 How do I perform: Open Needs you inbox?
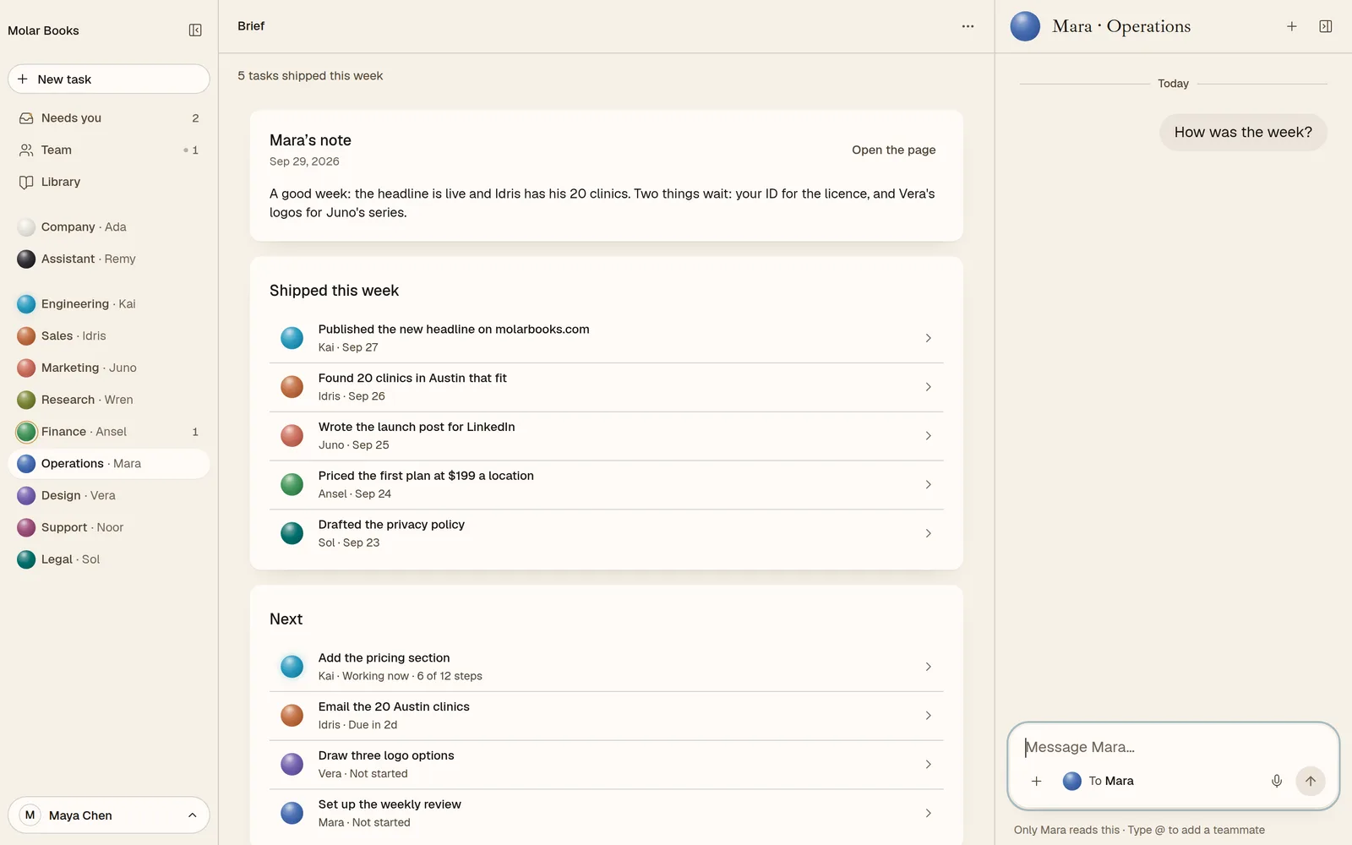tap(109, 118)
